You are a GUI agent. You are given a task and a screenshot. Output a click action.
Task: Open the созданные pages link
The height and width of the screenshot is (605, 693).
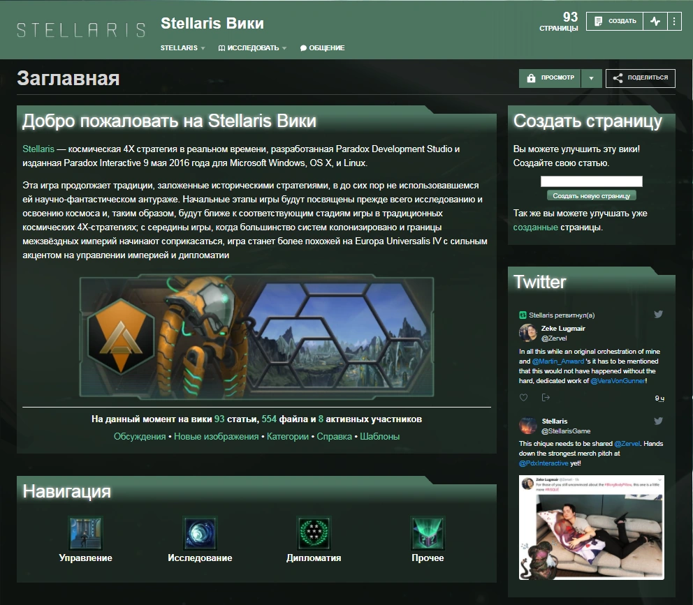(x=535, y=227)
